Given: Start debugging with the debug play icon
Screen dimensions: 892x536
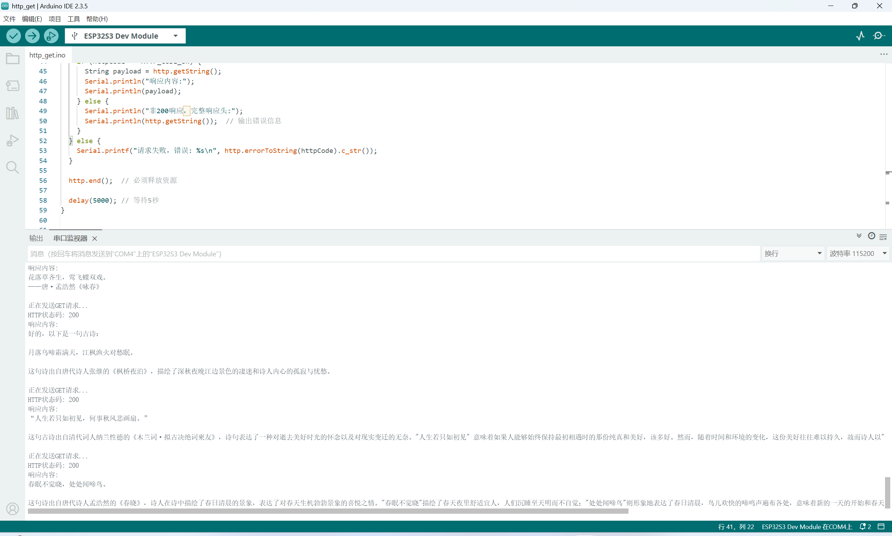Looking at the screenshot, I should point(51,36).
